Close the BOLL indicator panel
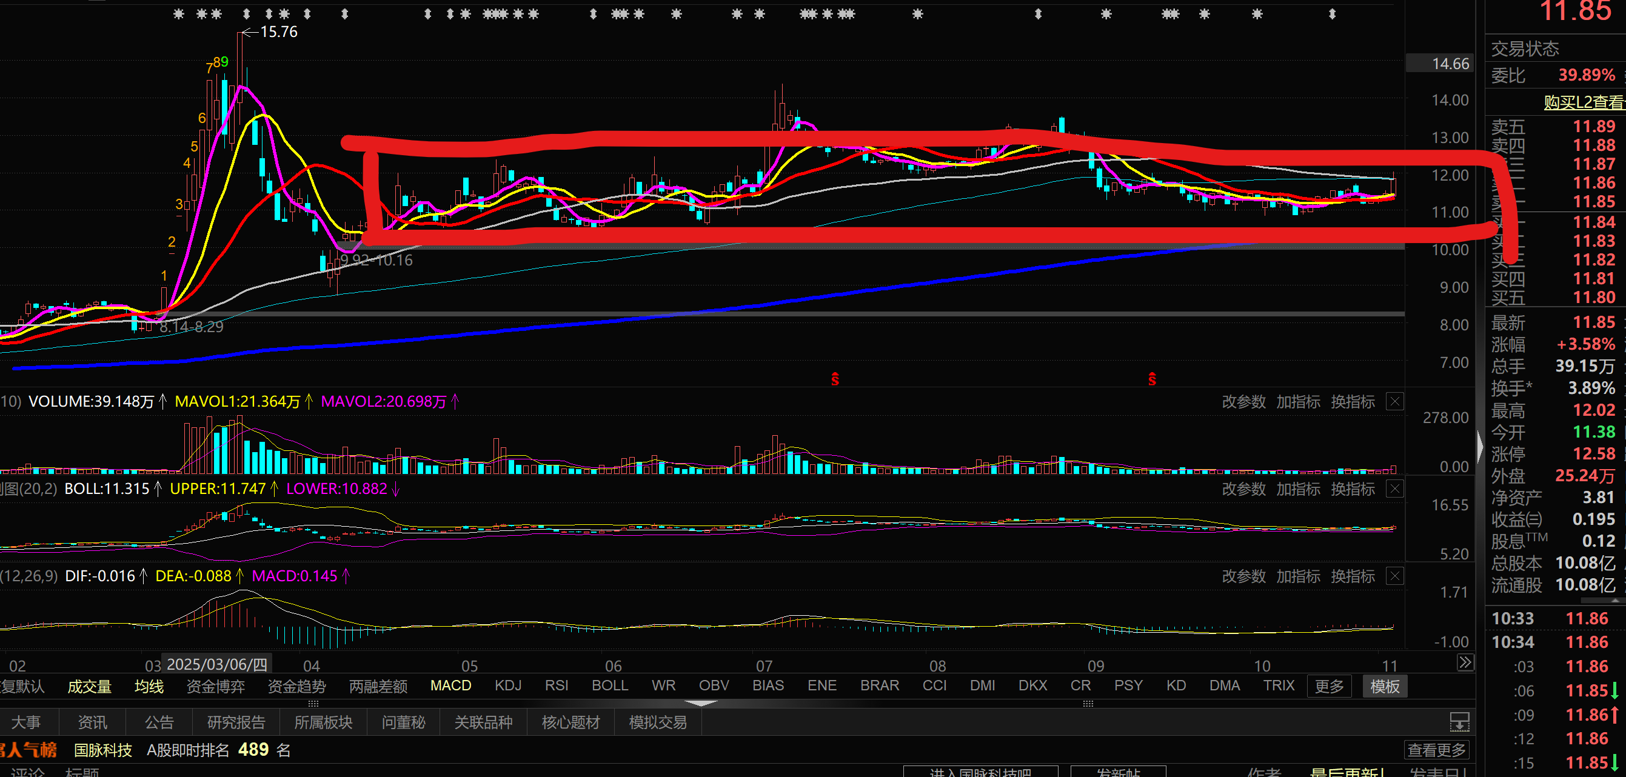The height and width of the screenshot is (777, 1626). coord(1395,489)
